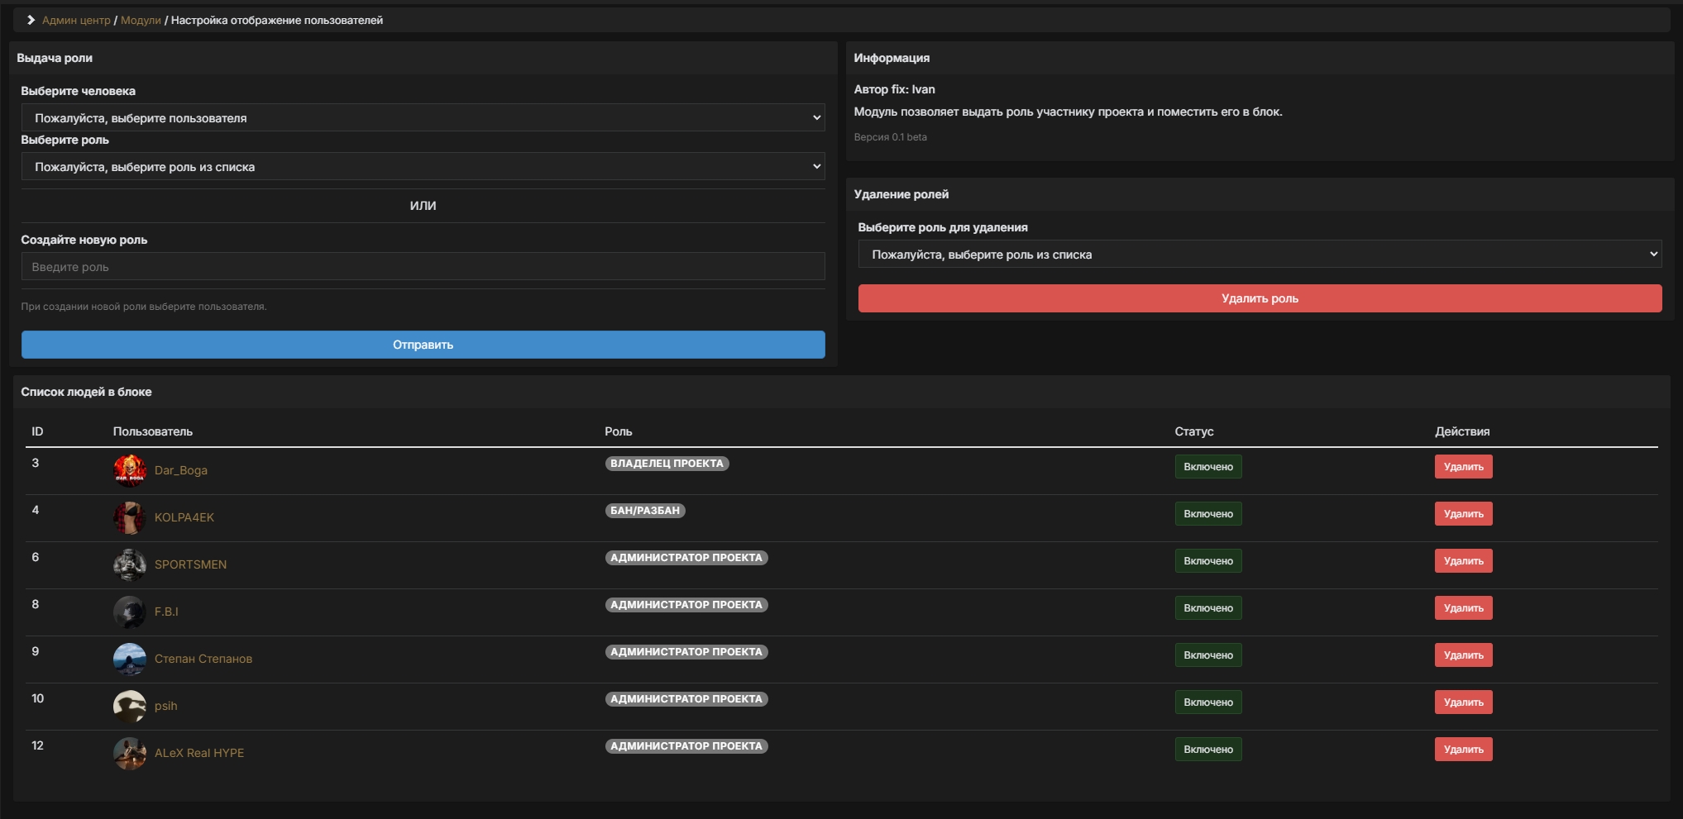Screen dimensions: 1683x819
Task: Click Степан Степанов's avatar image
Action: pyautogui.click(x=130, y=659)
